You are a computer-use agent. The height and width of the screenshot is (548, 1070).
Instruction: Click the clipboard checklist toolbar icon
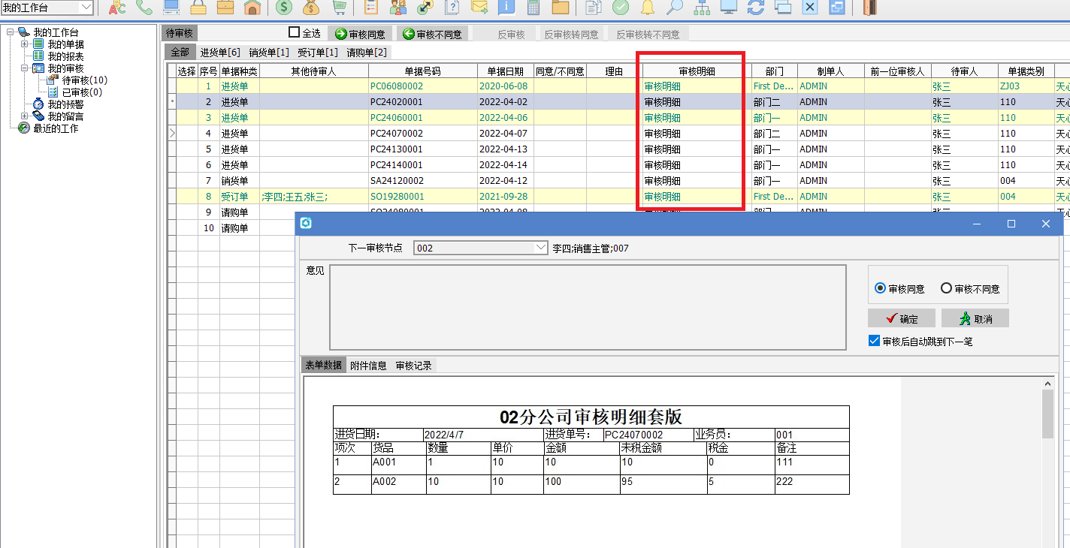(x=371, y=8)
